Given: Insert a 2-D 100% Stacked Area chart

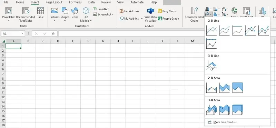Looking at the screenshot, I should (x=237, y=88).
